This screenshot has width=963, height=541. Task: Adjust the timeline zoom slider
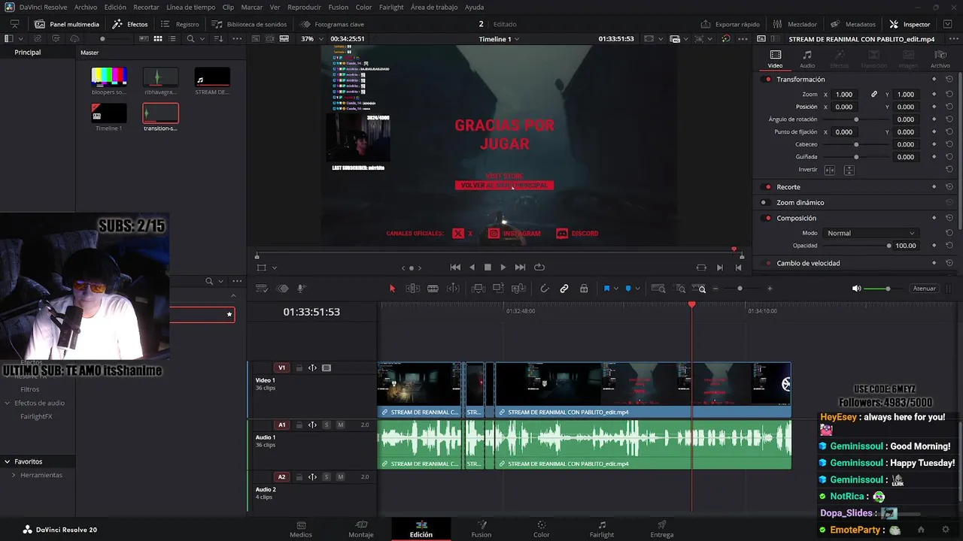pos(740,289)
